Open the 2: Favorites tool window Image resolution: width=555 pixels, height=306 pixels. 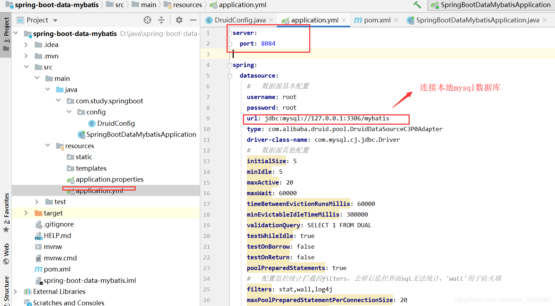[x=6, y=213]
